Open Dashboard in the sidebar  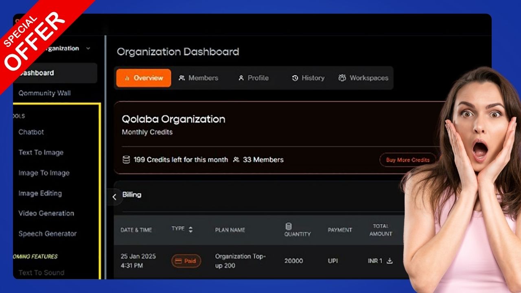coord(55,73)
